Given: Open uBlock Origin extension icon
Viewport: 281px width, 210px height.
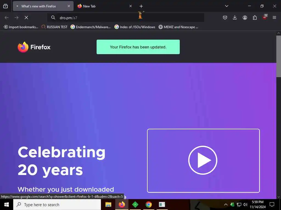Looking at the screenshot, I should [x=265, y=17].
